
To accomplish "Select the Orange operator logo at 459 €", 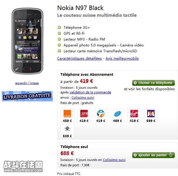I will [67, 113].
